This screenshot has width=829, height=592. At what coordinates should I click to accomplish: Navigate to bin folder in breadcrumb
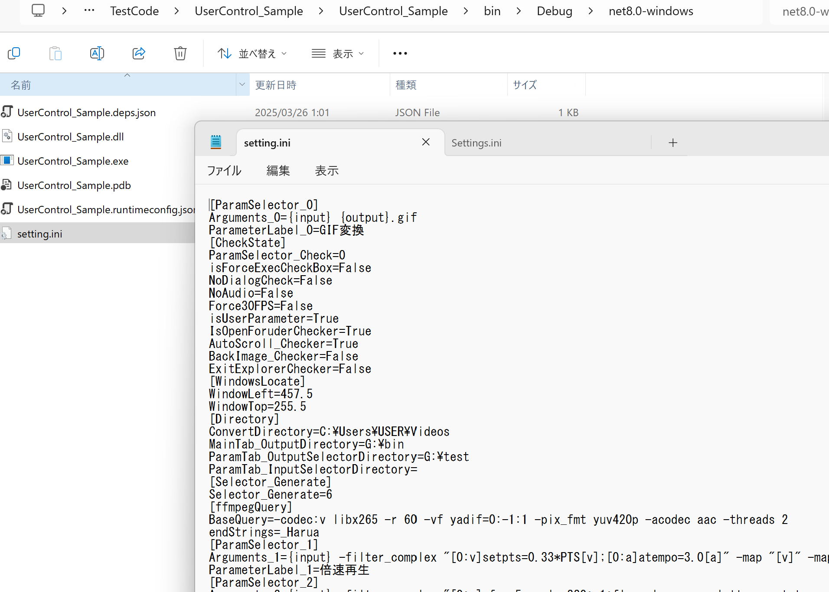click(492, 11)
